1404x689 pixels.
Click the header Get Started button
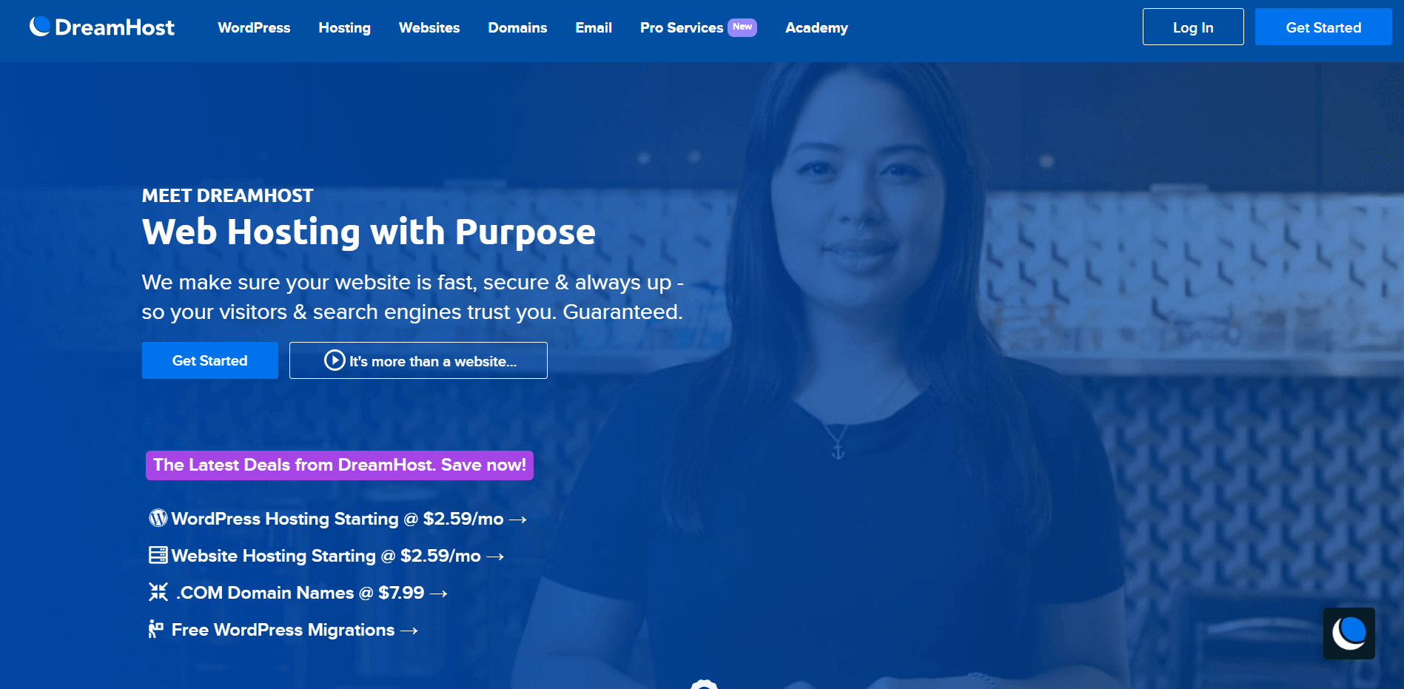click(1323, 27)
